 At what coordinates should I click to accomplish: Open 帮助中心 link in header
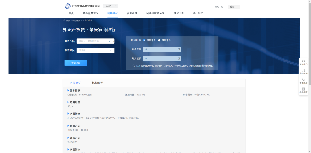click(219, 7)
